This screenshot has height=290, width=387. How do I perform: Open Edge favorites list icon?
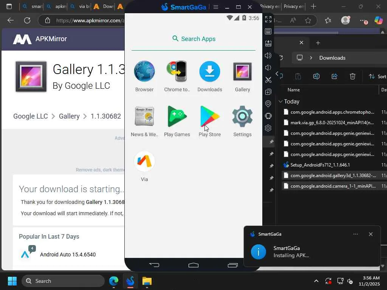click(x=328, y=20)
